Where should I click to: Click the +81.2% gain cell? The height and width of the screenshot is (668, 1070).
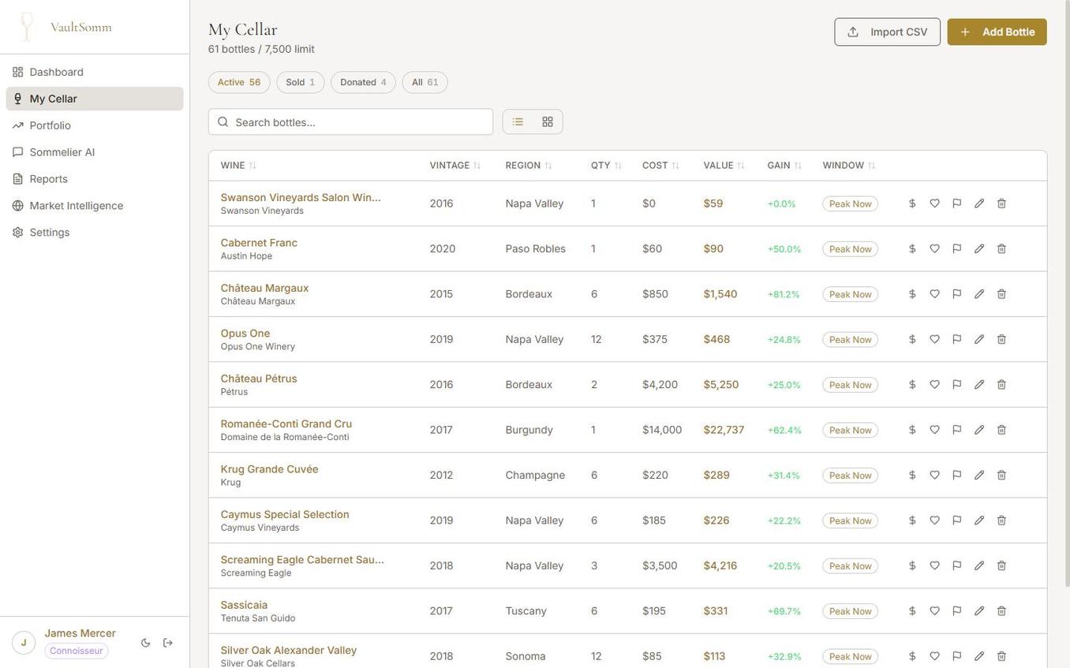(784, 295)
